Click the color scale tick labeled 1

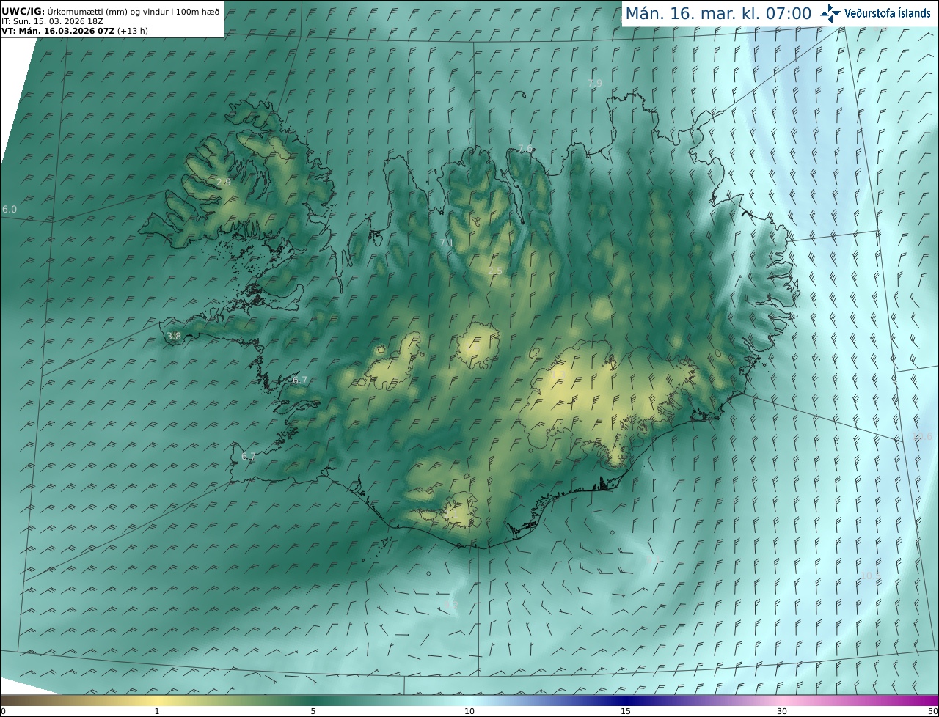[157, 711]
